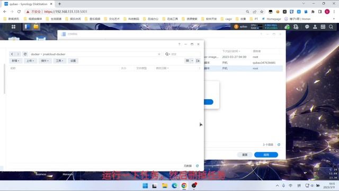Image resolution: width=339 pixels, height=191 pixels.
Task: Open DSM search magnifier icon
Action: 331,27
